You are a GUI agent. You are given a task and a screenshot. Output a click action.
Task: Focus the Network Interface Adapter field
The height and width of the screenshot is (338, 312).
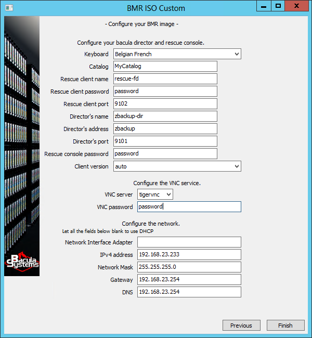(x=189, y=242)
